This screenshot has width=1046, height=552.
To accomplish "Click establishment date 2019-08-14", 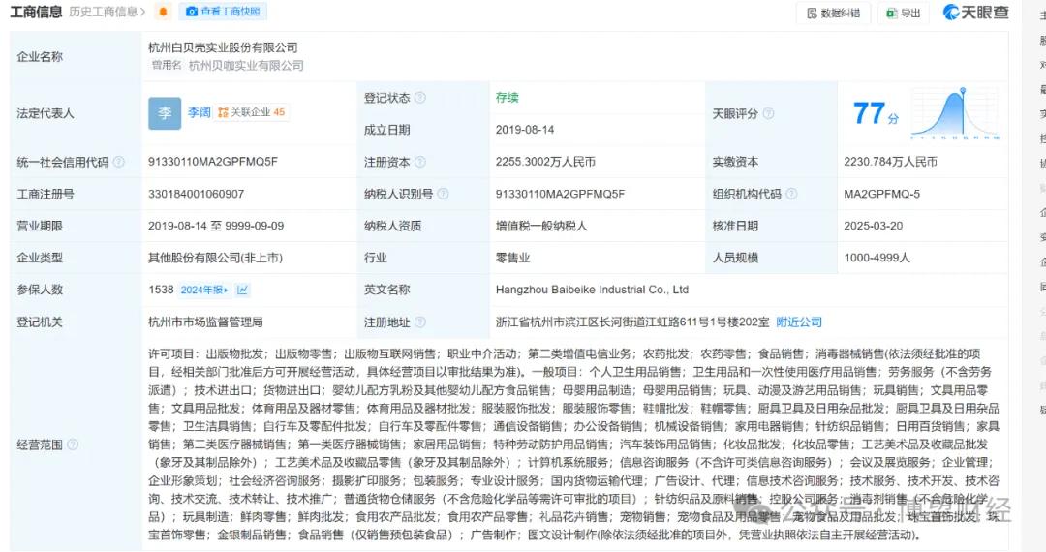I will pyautogui.click(x=525, y=130).
